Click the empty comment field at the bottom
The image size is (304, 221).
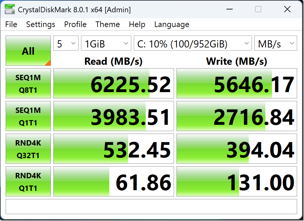pyautogui.click(x=151, y=207)
